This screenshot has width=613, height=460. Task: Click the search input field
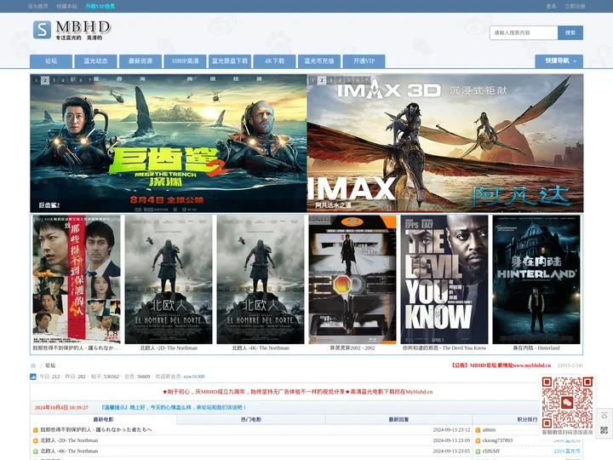(524, 33)
